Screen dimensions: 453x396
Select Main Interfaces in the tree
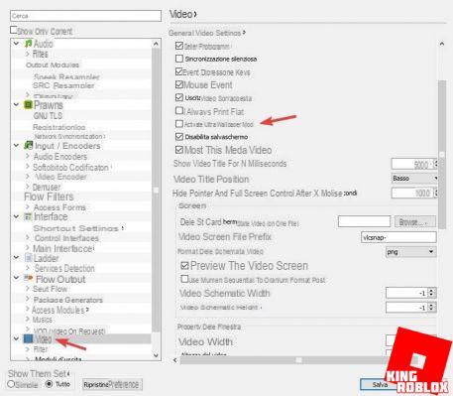(63, 248)
